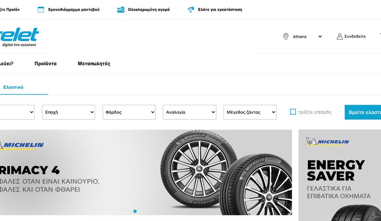Image resolution: width=381 pixels, height=221 pixels.
Task: Expand the Φάρδος width dropdown
Action: tap(129, 112)
